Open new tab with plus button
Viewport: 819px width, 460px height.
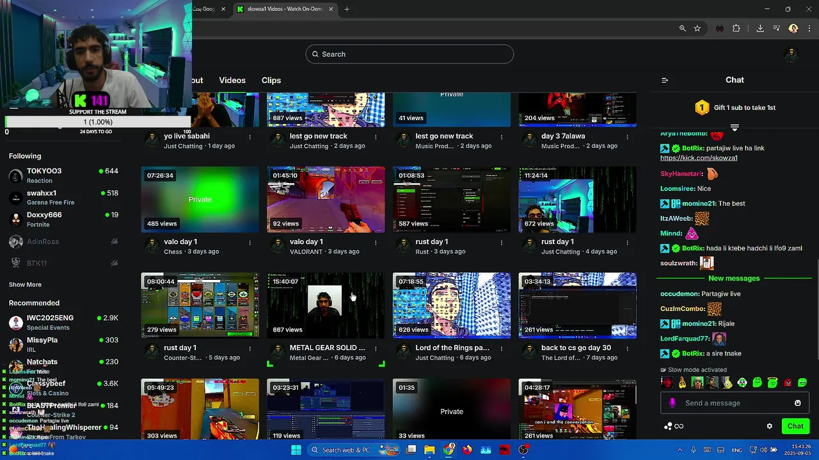click(347, 9)
